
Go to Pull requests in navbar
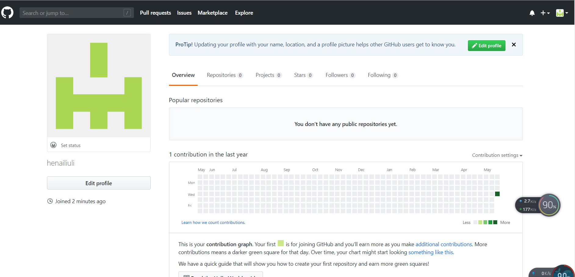click(155, 13)
